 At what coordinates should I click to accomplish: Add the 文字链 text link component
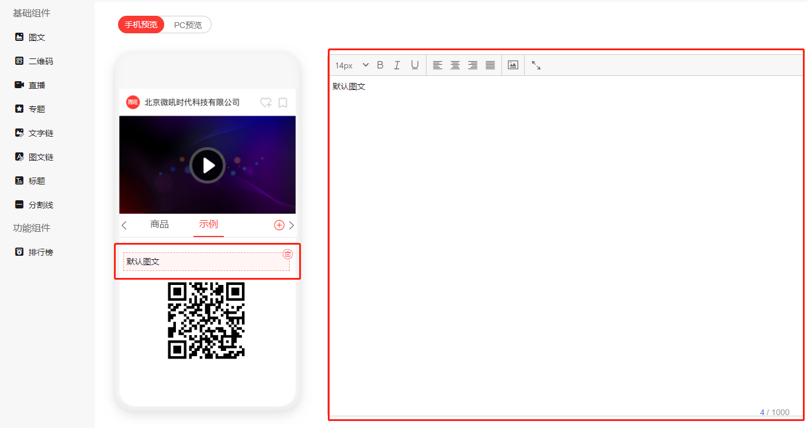tap(34, 133)
